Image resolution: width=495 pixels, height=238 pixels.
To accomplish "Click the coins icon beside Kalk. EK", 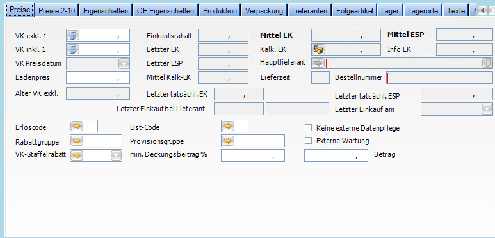I will [318, 49].
